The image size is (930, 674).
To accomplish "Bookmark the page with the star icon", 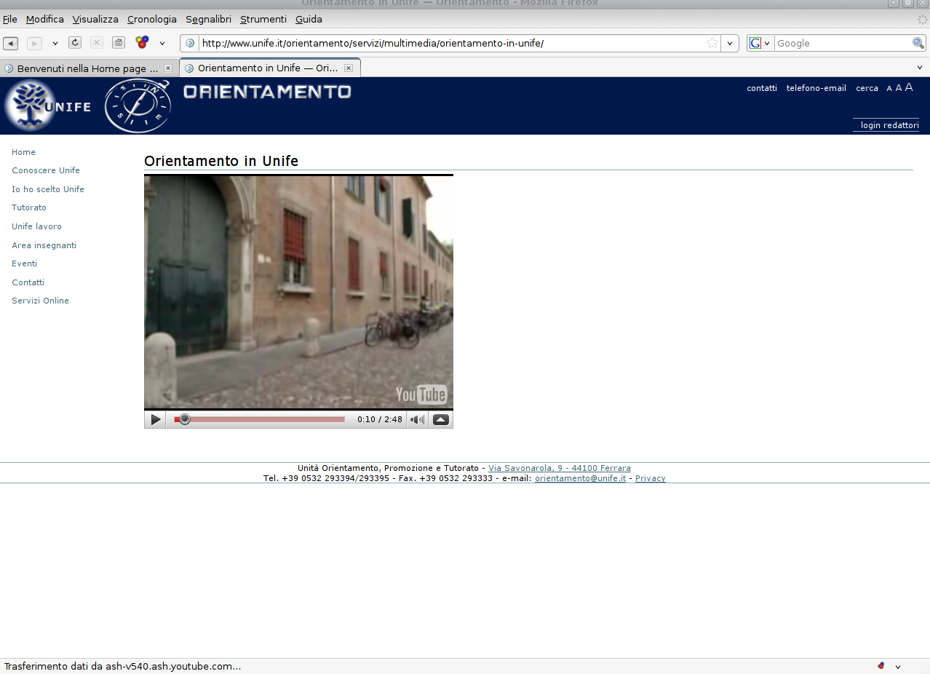I will 712,43.
